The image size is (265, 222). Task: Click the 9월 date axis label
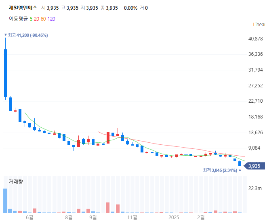[93, 217]
